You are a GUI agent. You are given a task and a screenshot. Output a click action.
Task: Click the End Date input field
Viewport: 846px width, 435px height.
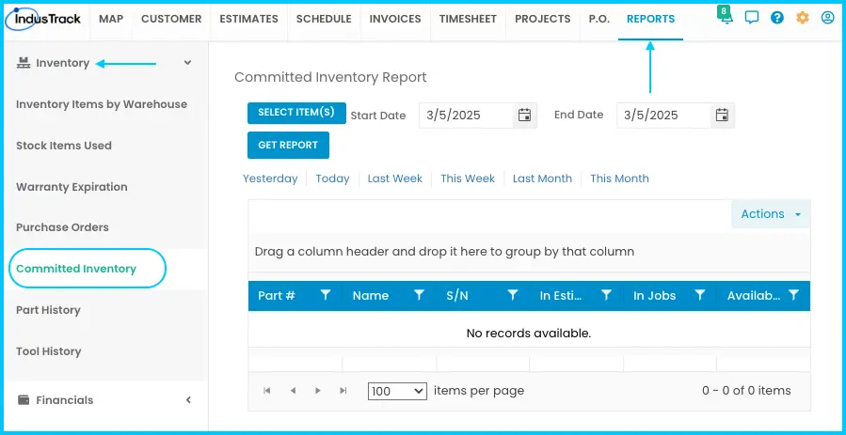pyautogui.click(x=663, y=116)
